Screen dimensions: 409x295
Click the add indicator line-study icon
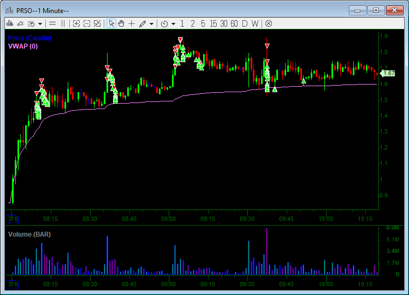coord(20,23)
